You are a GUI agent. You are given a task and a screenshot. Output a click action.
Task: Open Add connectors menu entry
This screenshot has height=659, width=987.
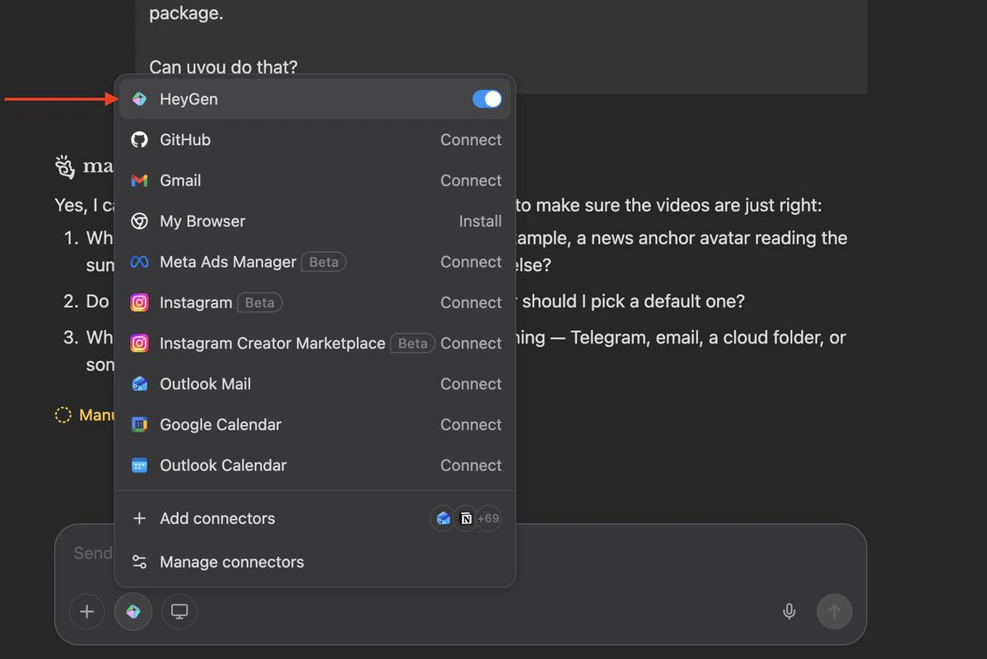point(314,518)
